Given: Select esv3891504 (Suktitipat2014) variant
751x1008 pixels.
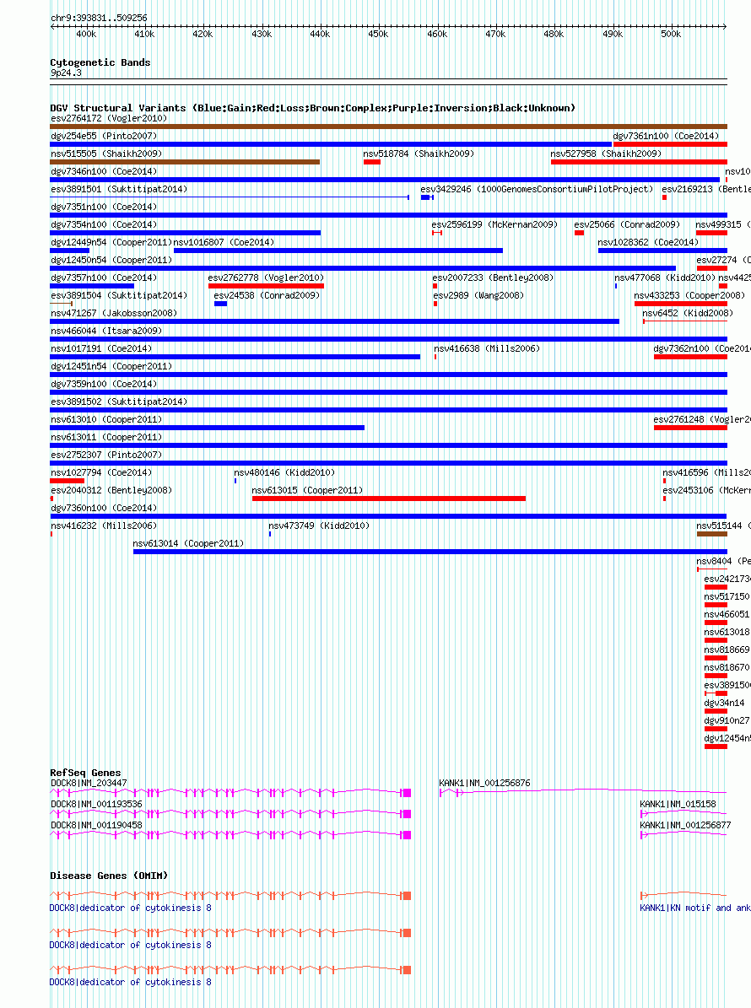Looking at the screenshot, I should [61, 304].
